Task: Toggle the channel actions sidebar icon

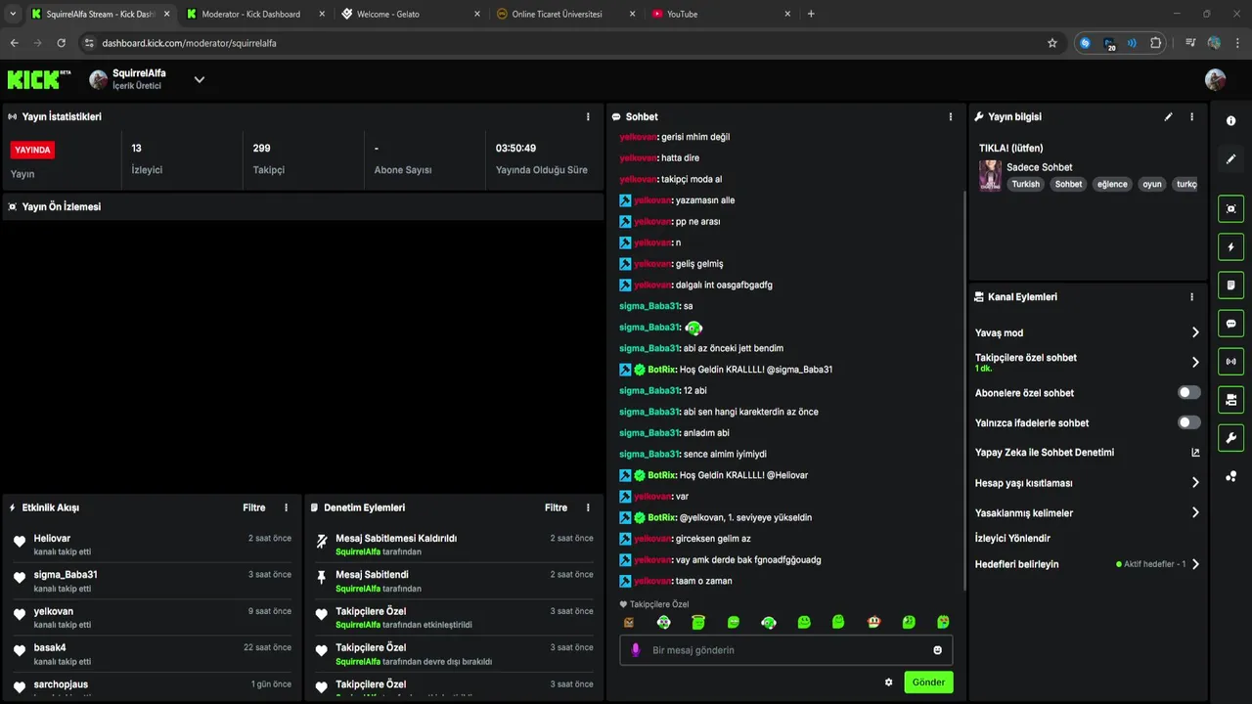Action: (x=1230, y=400)
